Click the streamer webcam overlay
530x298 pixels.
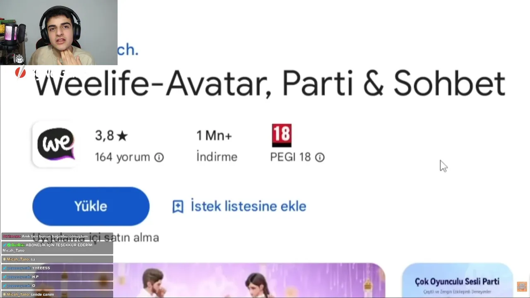59,32
